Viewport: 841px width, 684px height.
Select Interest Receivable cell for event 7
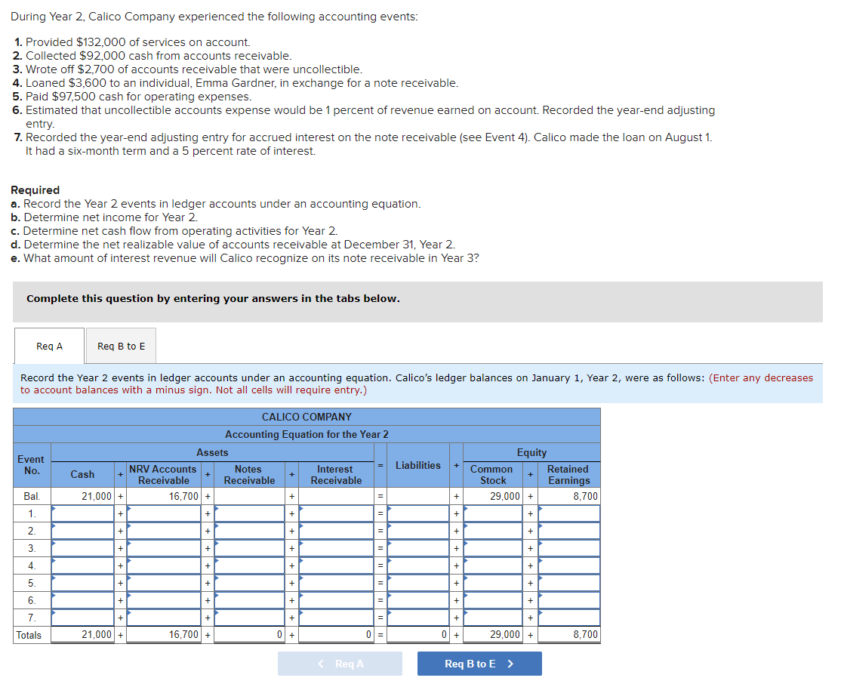coord(336,618)
